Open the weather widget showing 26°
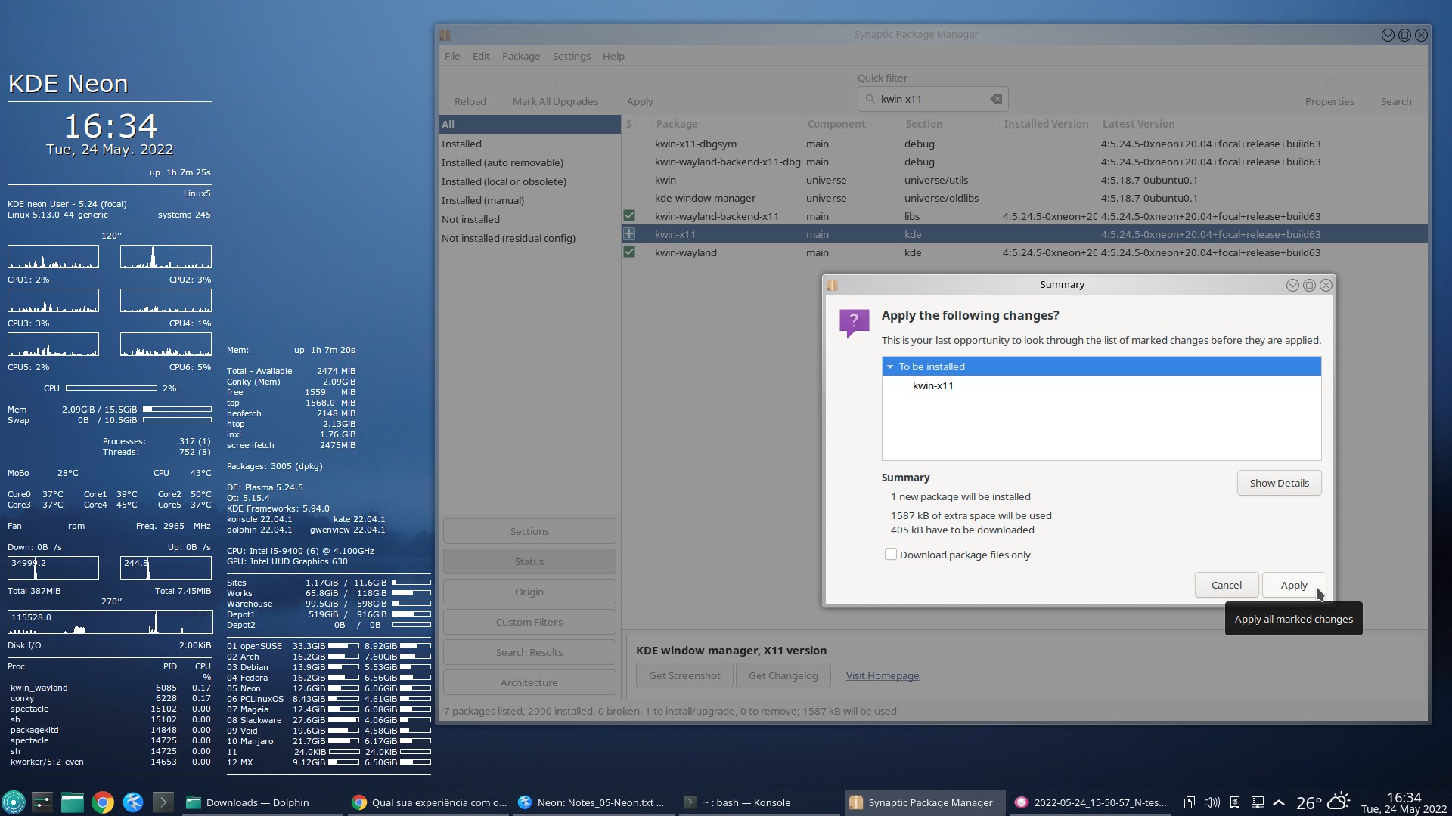This screenshot has height=816, width=1452. tap(1323, 802)
